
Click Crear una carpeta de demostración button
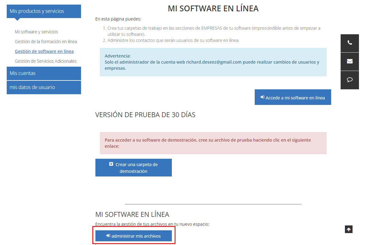tap(134, 168)
